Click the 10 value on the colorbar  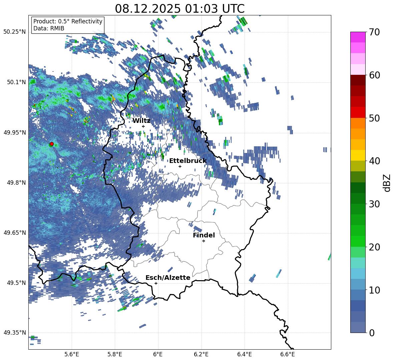(374, 290)
